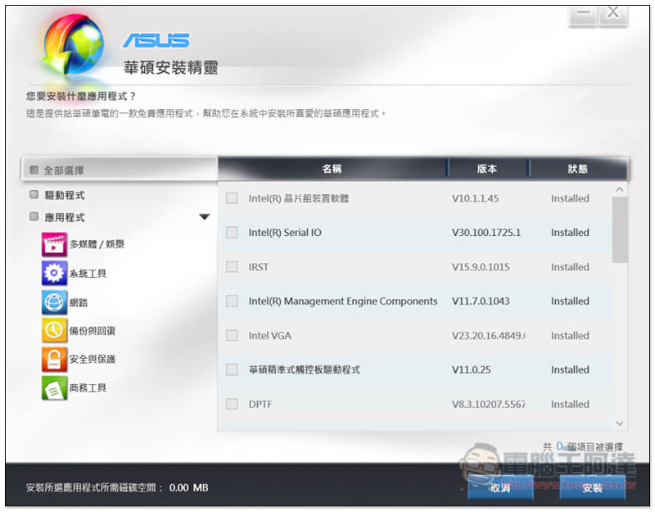Click version text V15.9.0.1015
655x512 pixels.
tap(481, 267)
